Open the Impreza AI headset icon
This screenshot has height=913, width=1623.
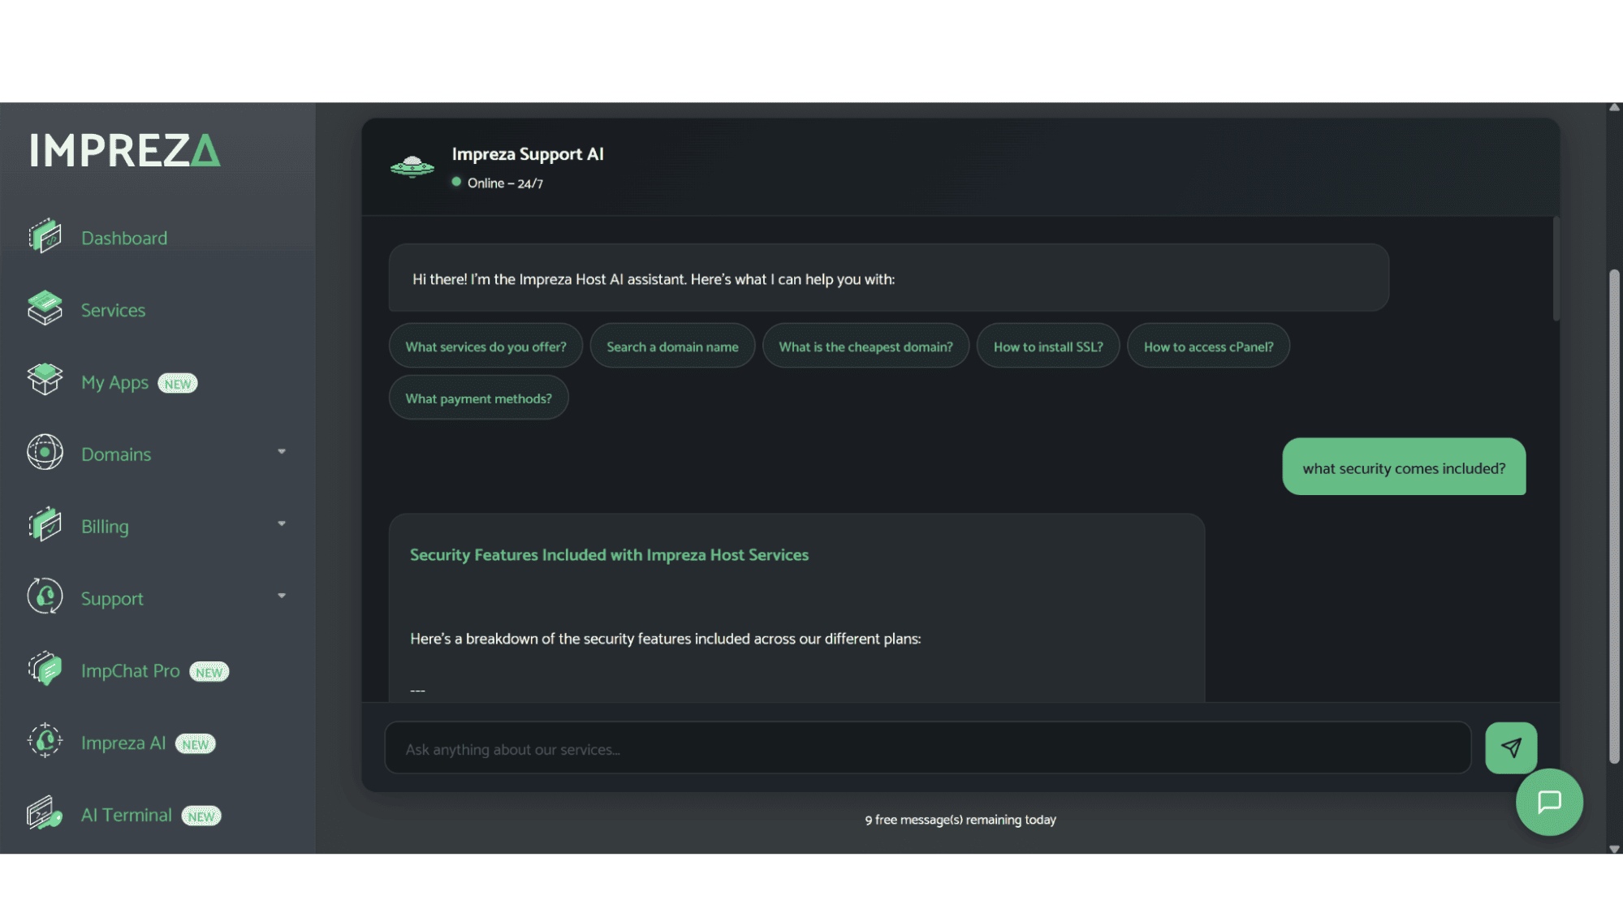point(45,741)
